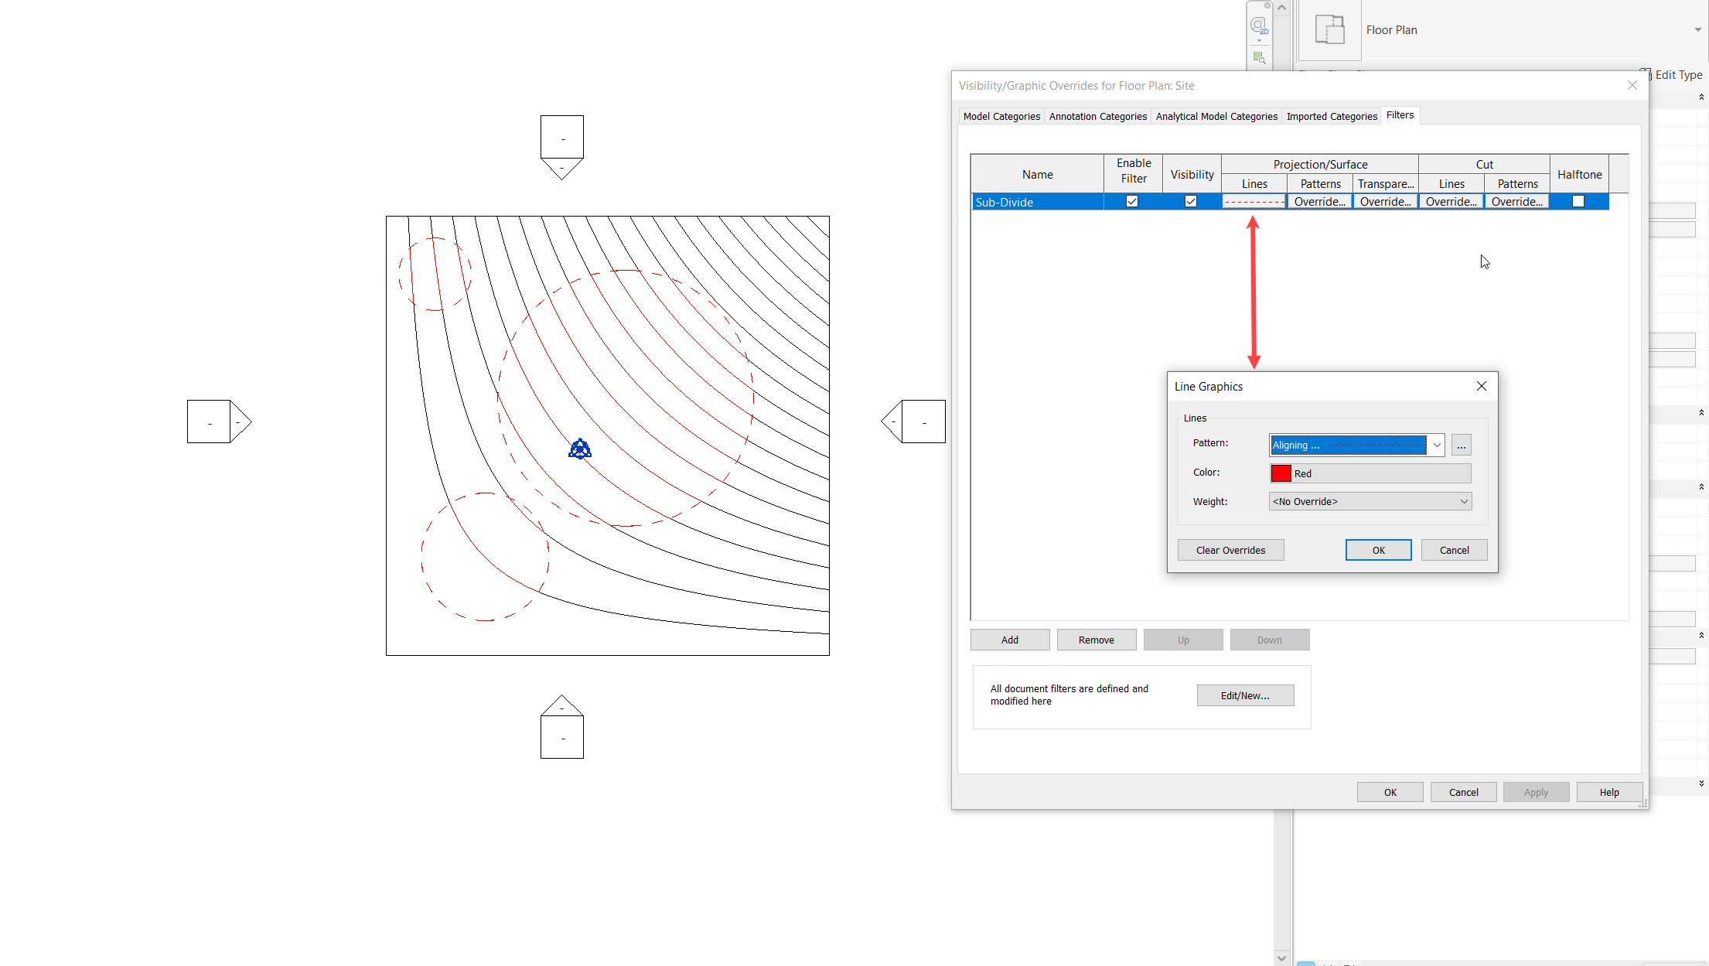1709x966 pixels.
Task: Select the north elevation marker above the site
Action: point(562,147)
